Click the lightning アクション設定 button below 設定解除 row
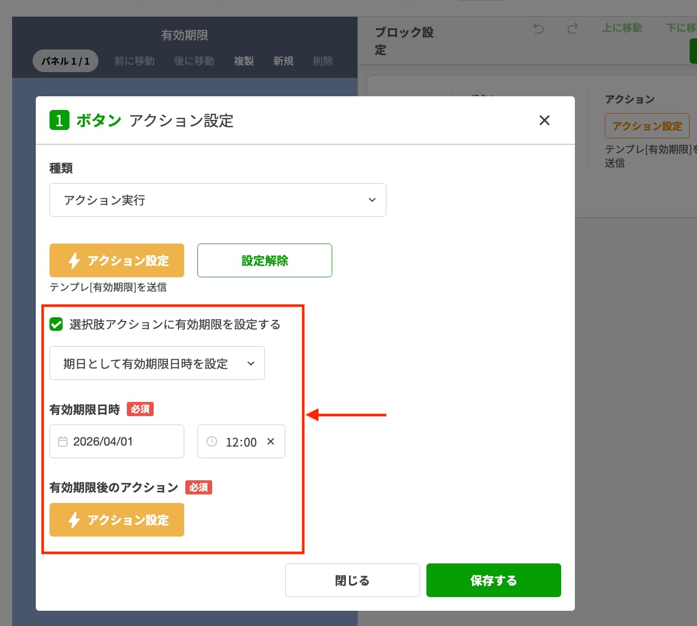Screen dimensions: 697x626 tap(116, 260)
